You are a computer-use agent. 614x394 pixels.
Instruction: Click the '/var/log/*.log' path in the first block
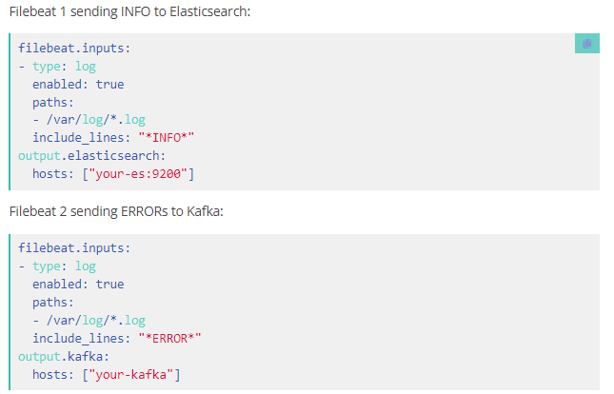pyautogui.click(x=96, y=120)
